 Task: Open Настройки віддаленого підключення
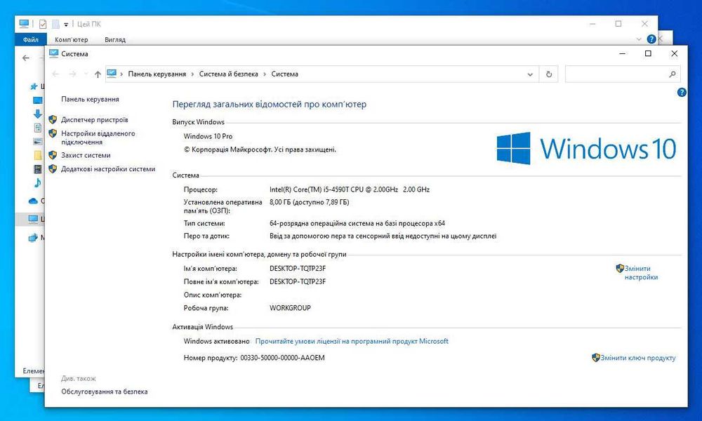tap(98, 138)
